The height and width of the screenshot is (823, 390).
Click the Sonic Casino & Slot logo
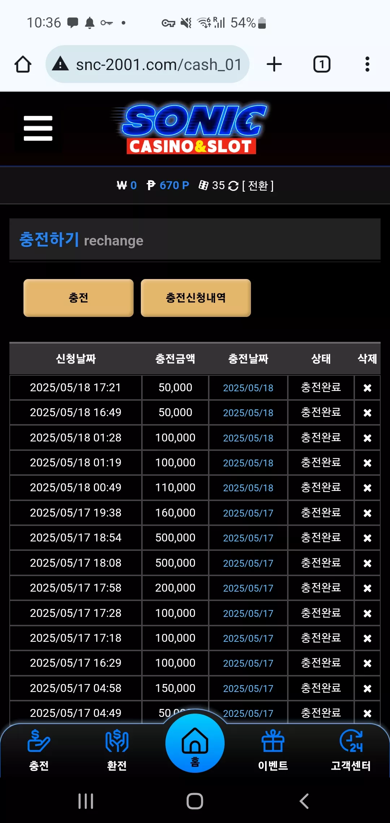(190, 129)
